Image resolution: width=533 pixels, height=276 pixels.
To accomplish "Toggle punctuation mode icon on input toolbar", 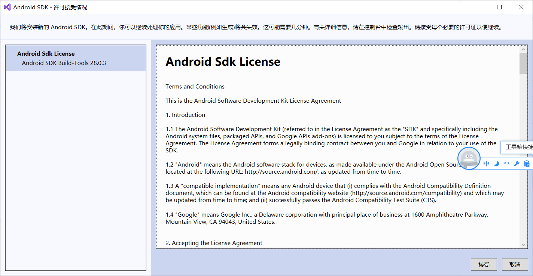I will point(506,164).
